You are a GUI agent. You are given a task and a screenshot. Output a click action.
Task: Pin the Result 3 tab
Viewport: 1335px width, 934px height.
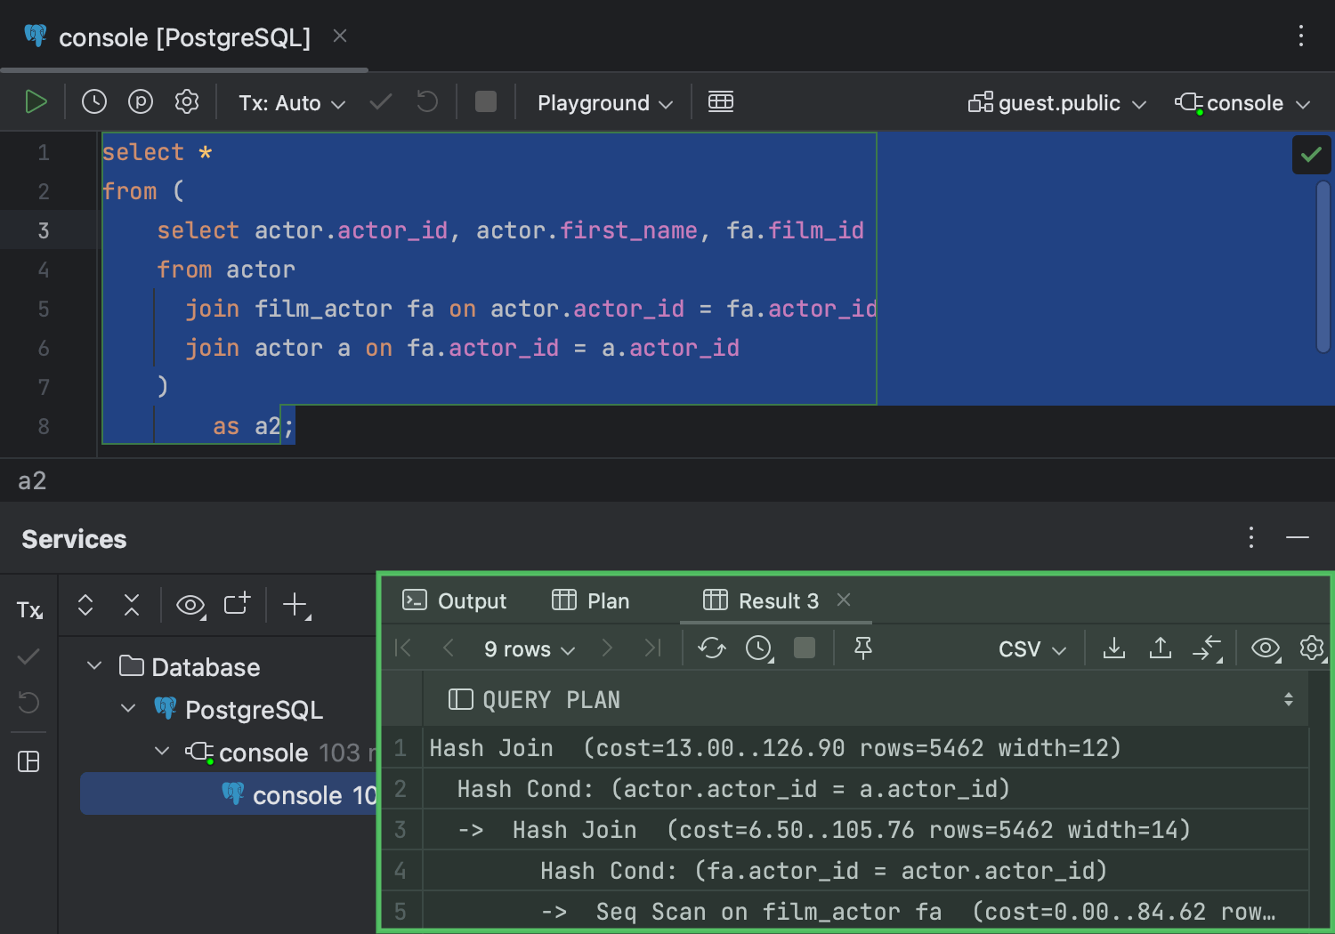coord(862,648)
